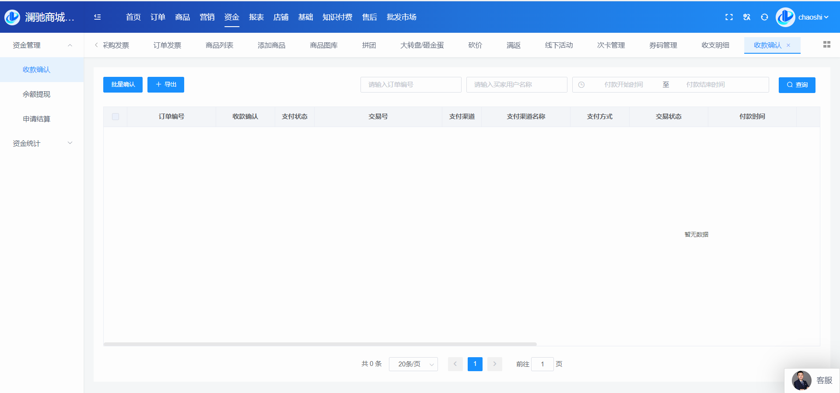Click the horizontal table scrollbar

coord(319,344)
